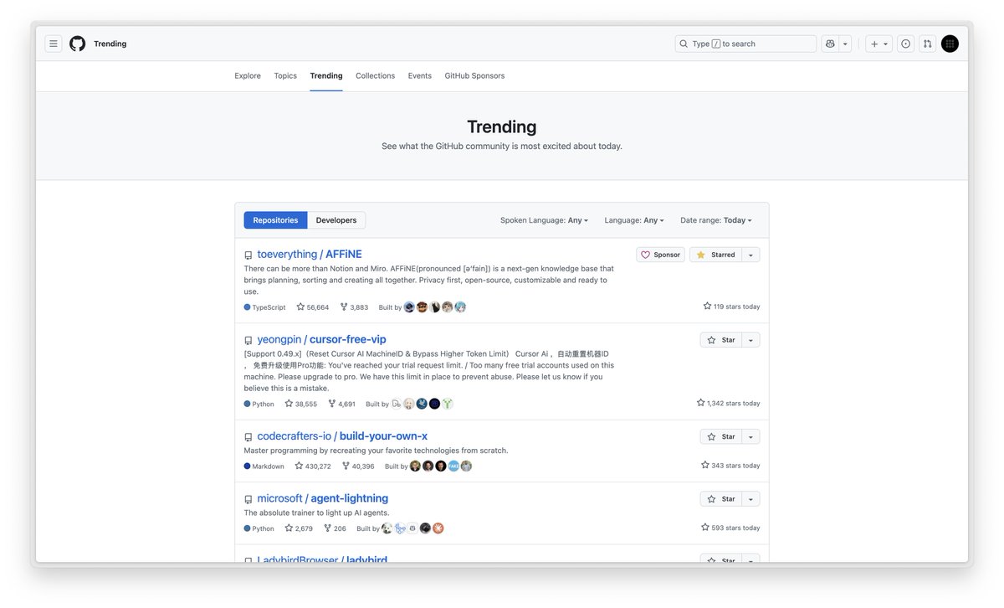Click agent-lightning star count 2,679

tap(299, 528)
